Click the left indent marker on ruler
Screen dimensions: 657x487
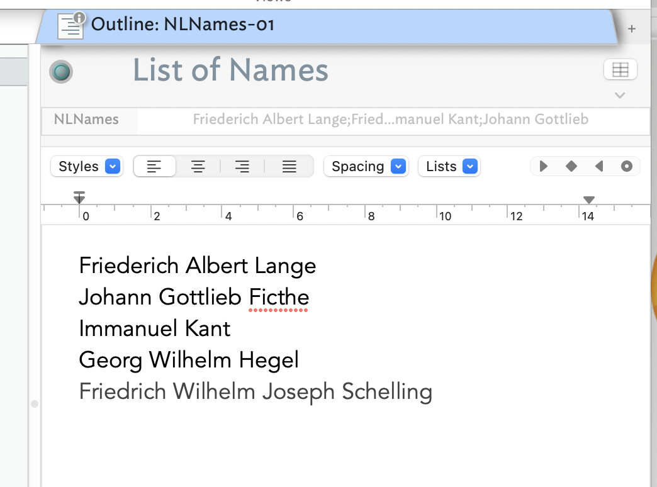tap(79, 198)
